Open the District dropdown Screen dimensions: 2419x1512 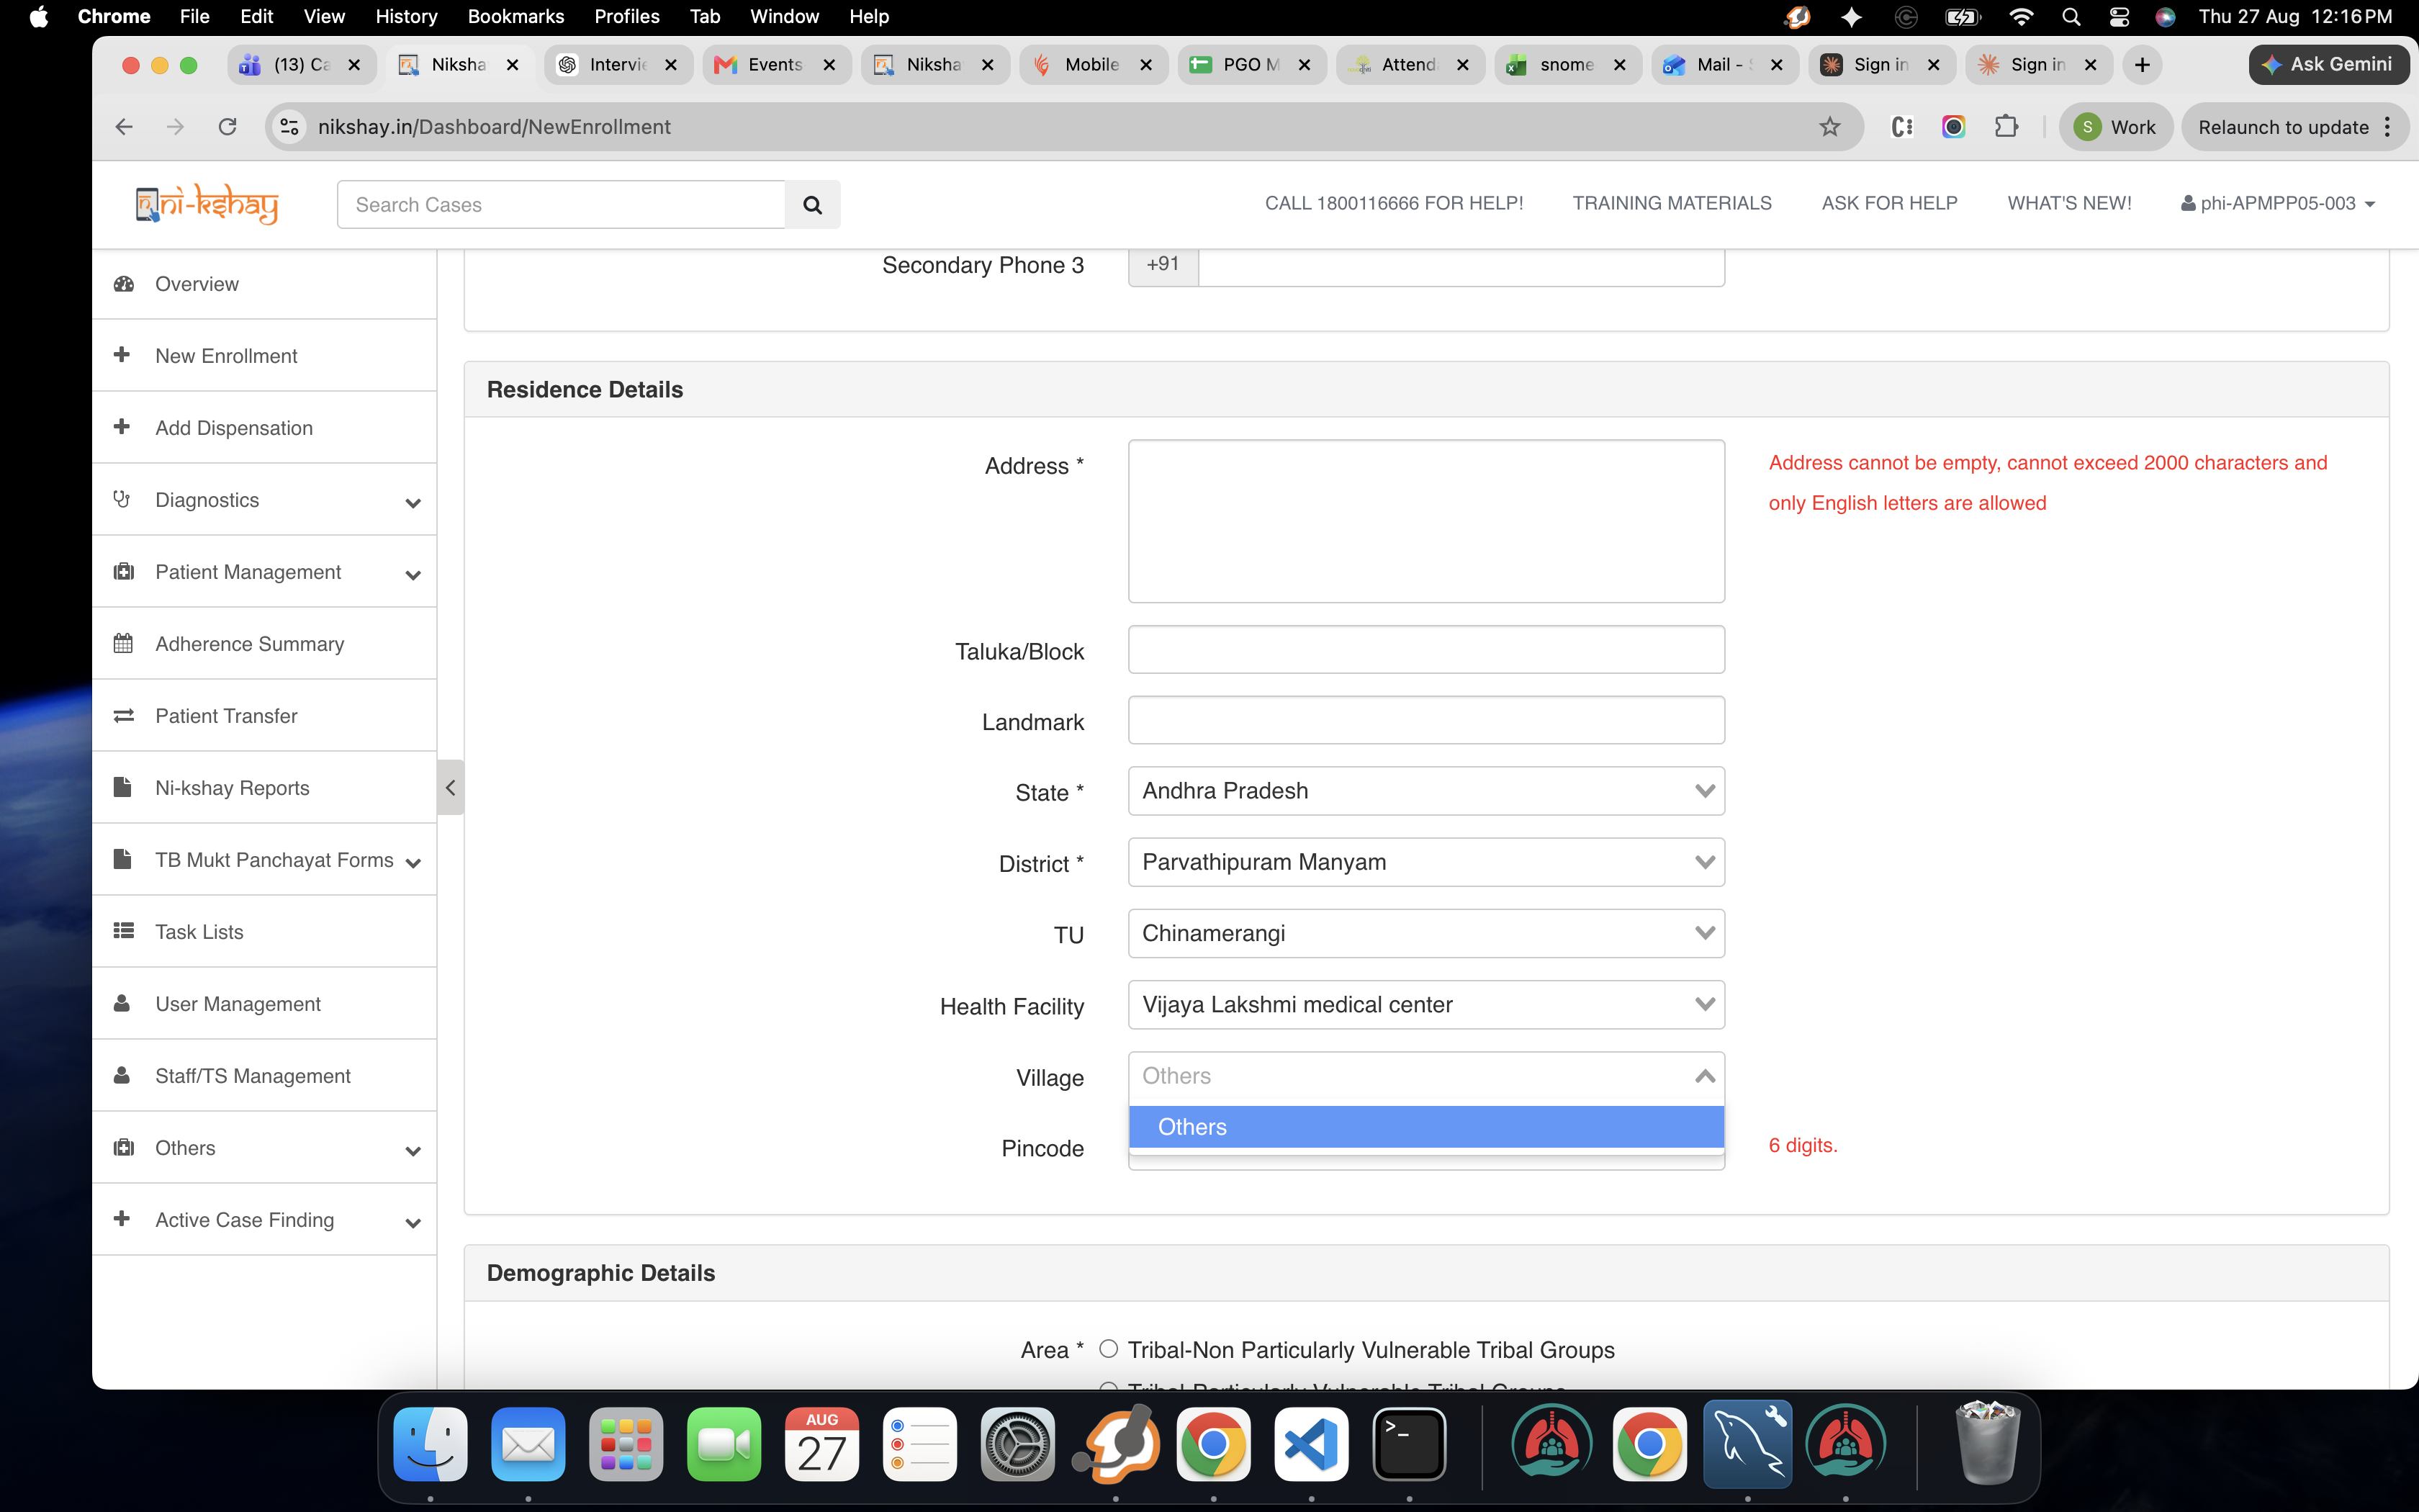pyautogui.click(x=1426, y=862)
